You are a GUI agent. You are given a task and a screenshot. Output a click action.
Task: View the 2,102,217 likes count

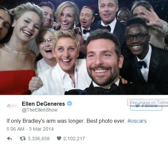coord(74,138)
